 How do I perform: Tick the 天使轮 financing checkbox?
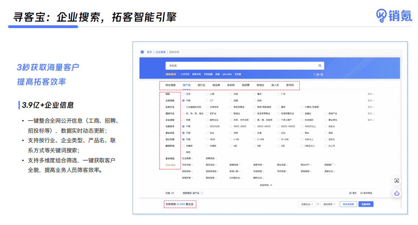[207, 146]
